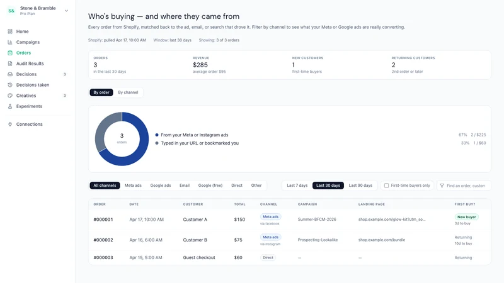Open order #000003
This screenshot has width=504, height=283.
[x=103, y=258]
